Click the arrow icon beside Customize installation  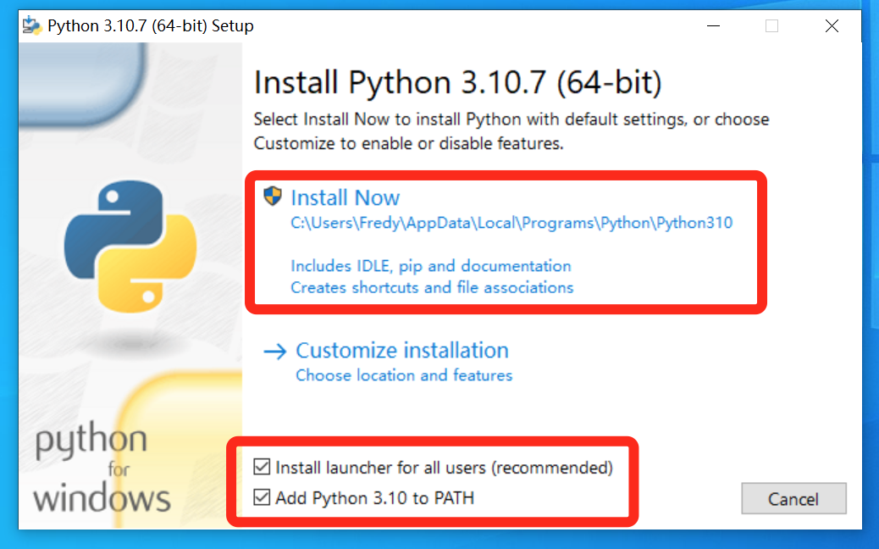pos(274,352)
